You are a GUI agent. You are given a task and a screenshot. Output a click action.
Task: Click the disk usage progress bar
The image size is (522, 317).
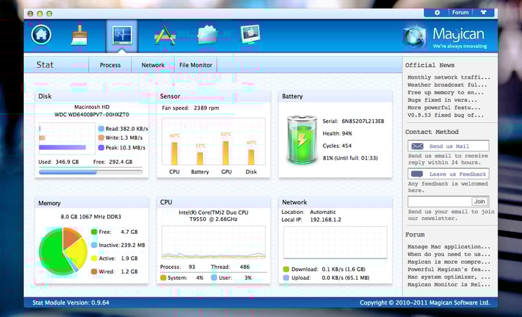click(91, 172)
